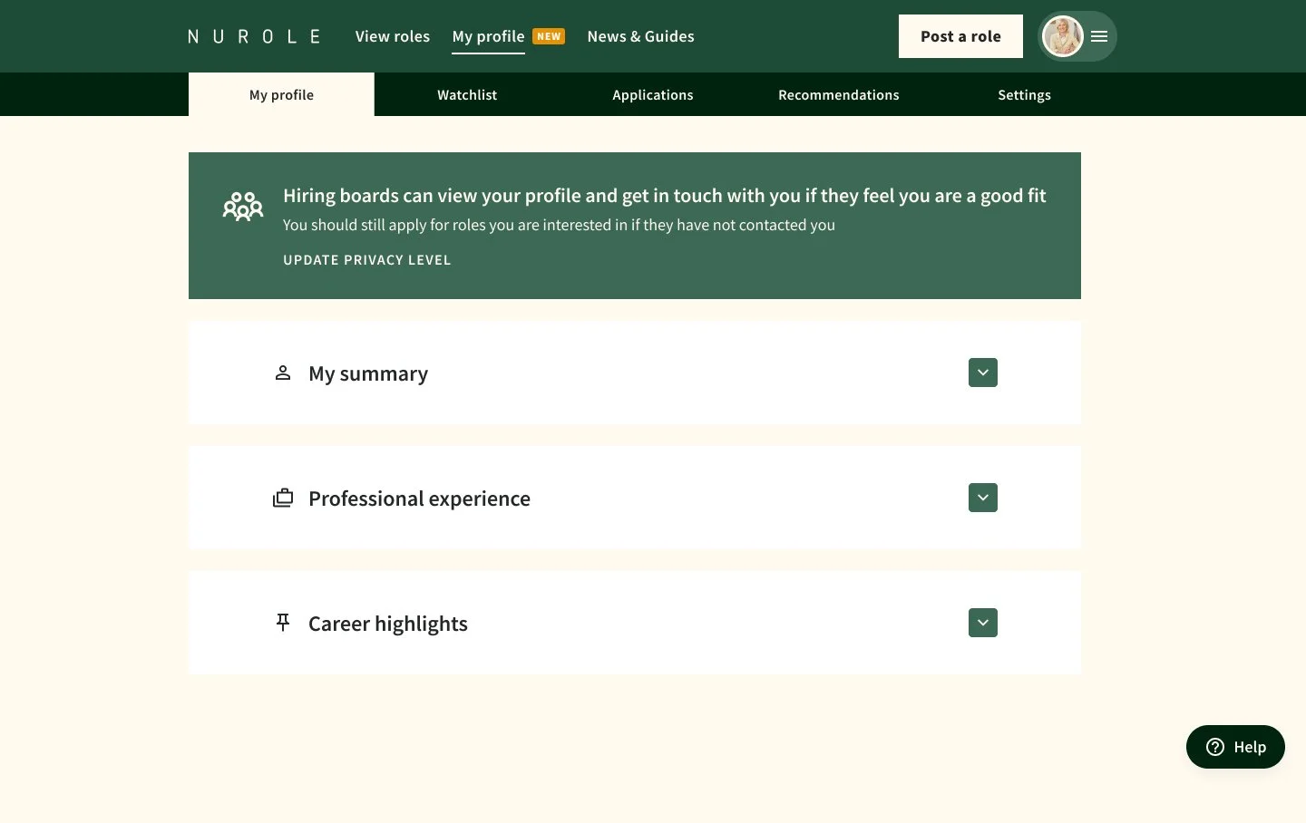Viewport: 1306px width, 823px height.
Task: Click the UPDATE PRIVACY LEVEL link
Action: pyautogui.click(x=366, y=260)
